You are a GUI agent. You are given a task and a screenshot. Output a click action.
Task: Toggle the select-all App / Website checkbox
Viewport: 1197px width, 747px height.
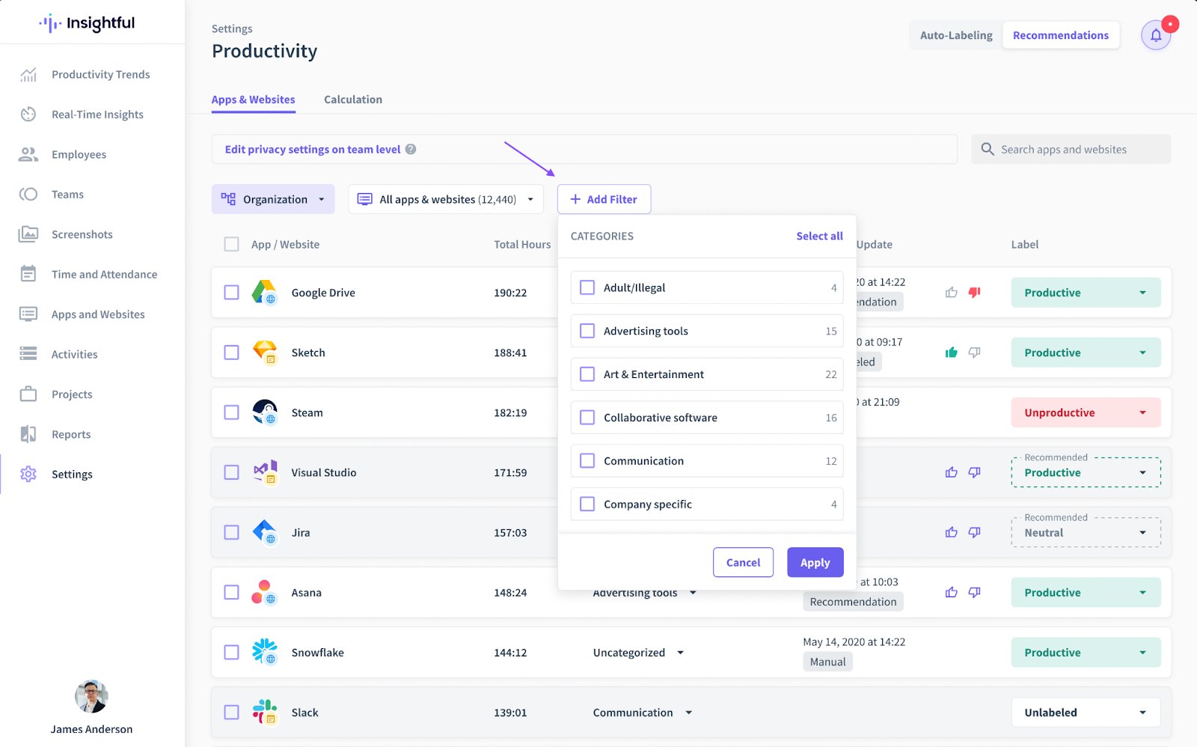tap(232, 244)
